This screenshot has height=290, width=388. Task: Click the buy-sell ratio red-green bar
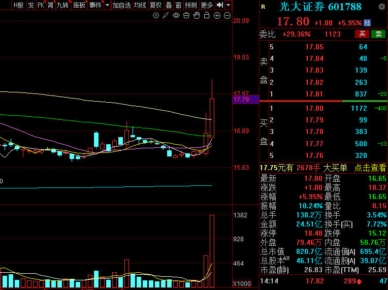click(x=324, y=101)
